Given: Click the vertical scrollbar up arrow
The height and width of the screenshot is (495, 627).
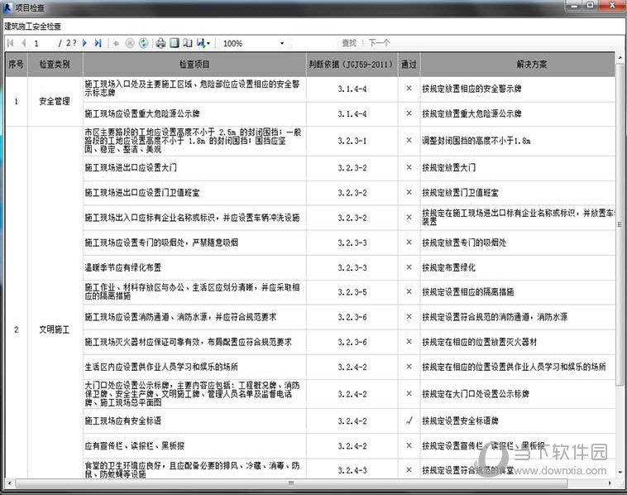Looking at the screenshot, I should (620, 58).
